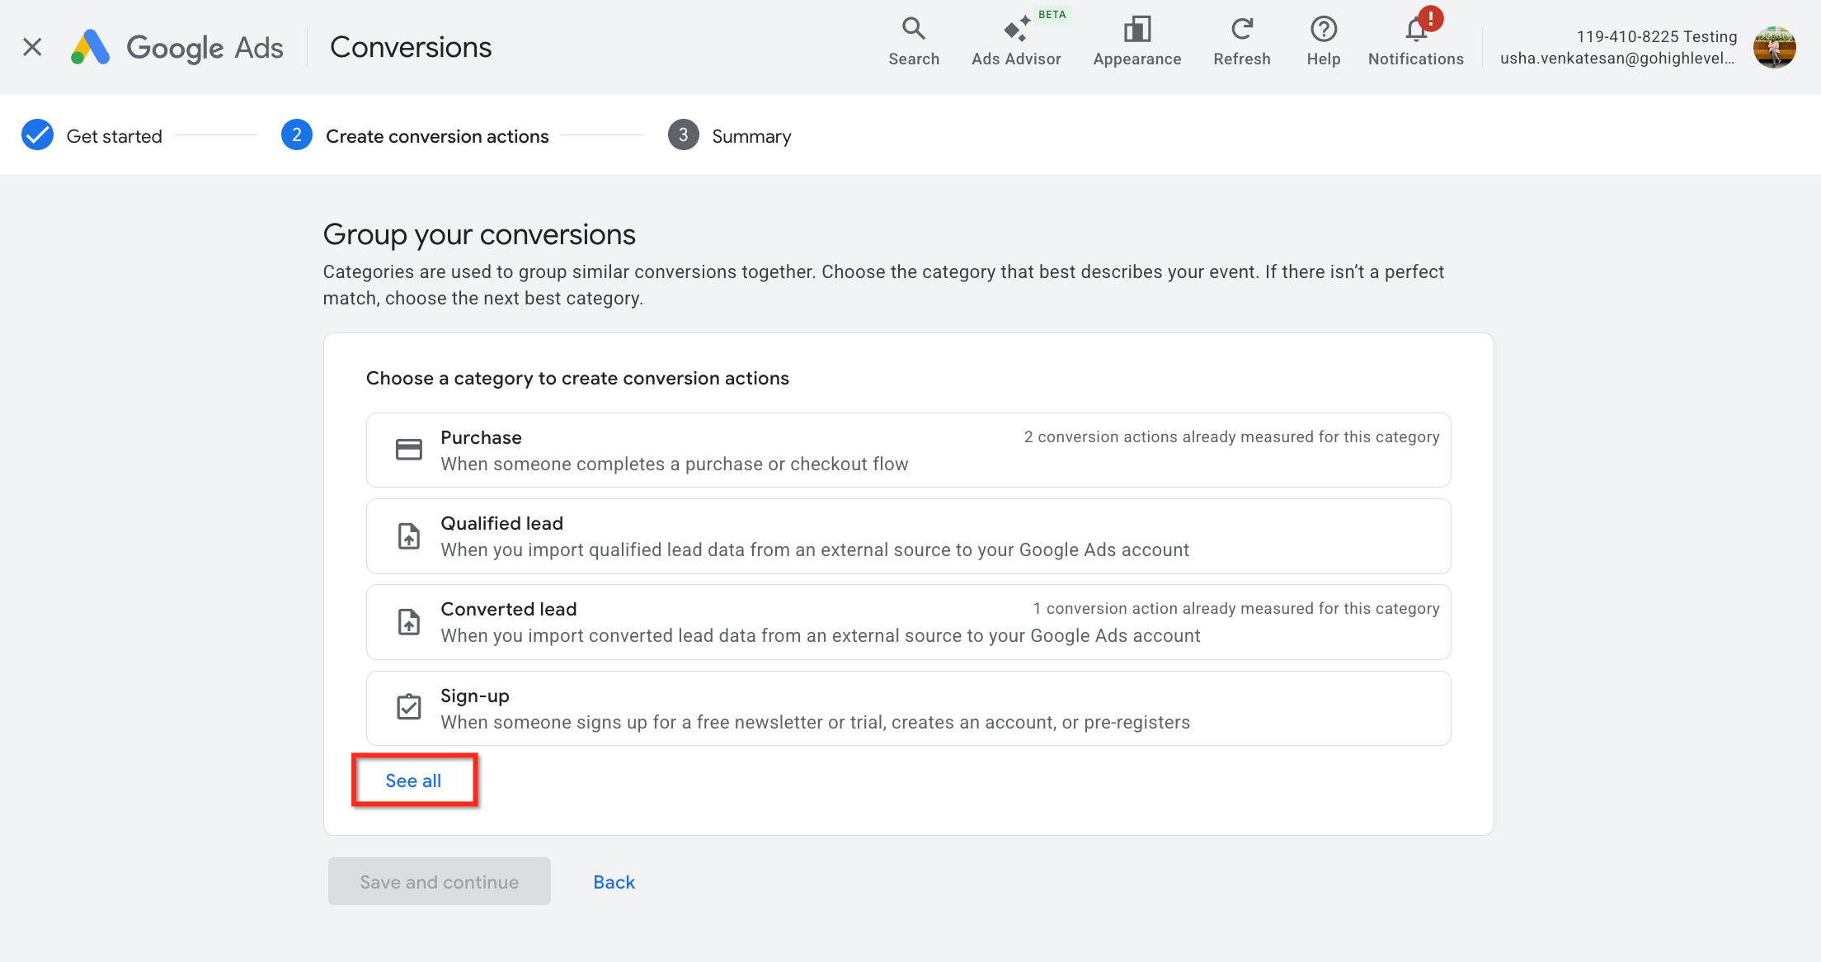Choose the Converted lead category
Image resolution: width=1821 pixels, height=962 pixels.
coord(908,622)
